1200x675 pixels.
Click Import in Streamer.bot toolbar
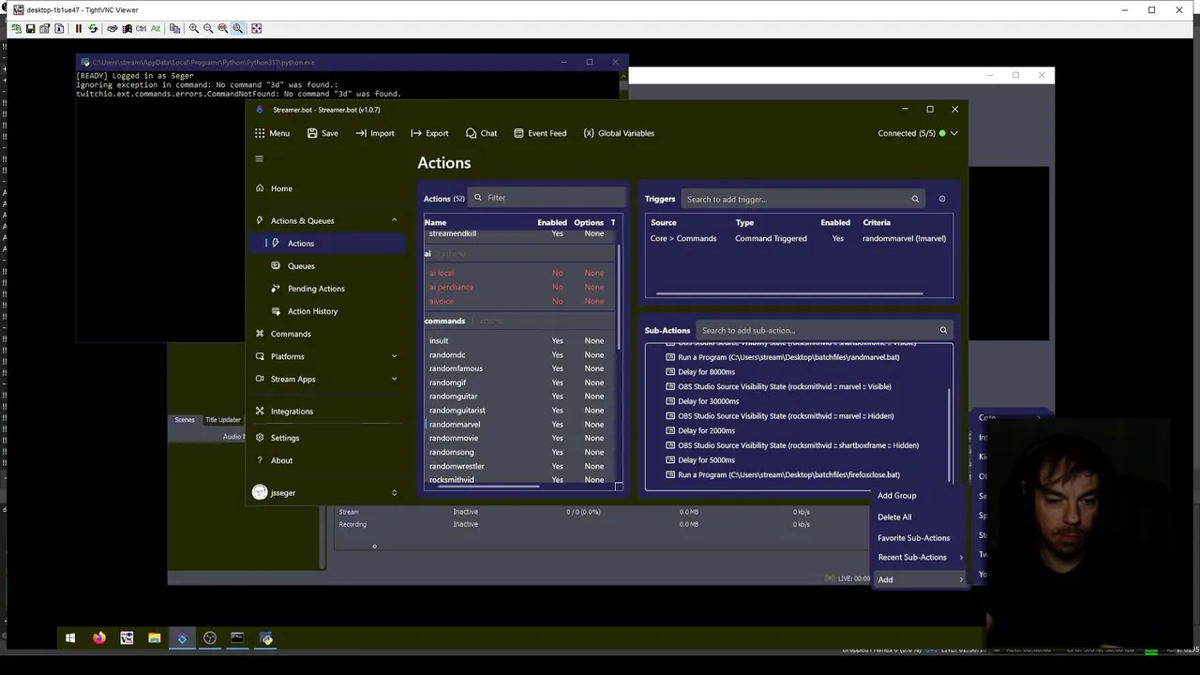(x=375, y=133)
